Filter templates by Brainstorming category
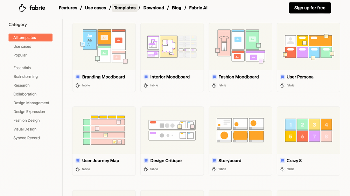This screenshot has width=350, height=196. [x=26, y=77]
